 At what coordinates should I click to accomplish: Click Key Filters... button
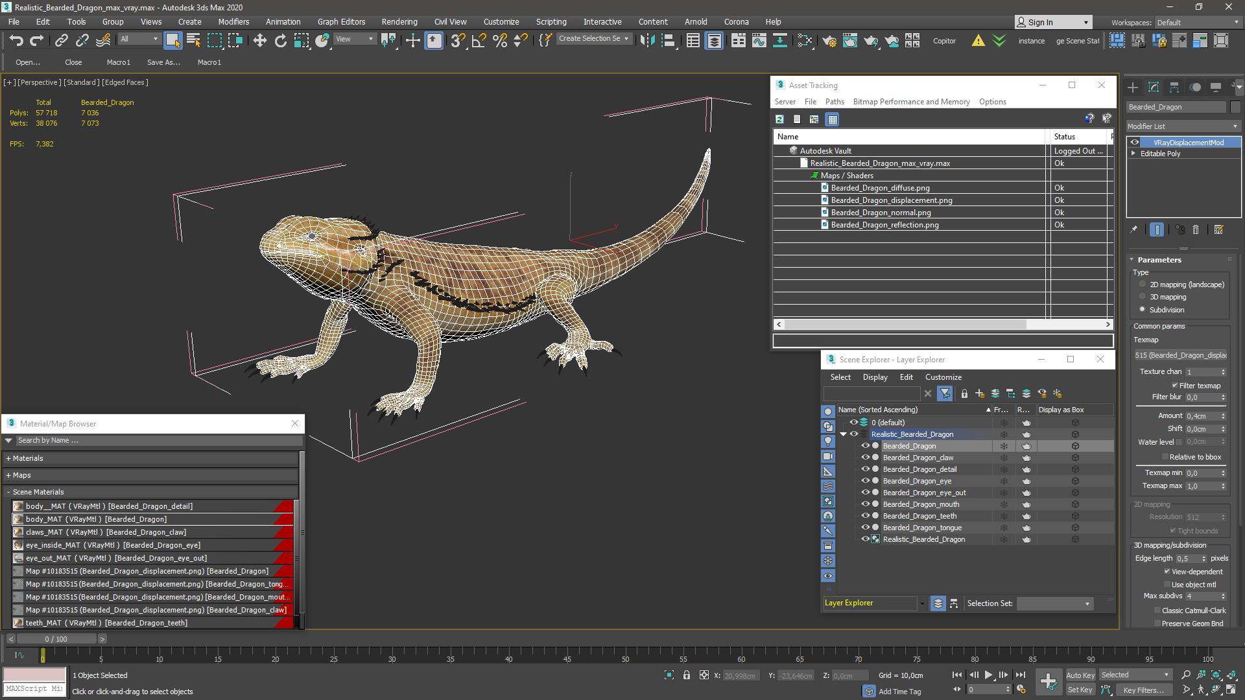click(1144, 690)
